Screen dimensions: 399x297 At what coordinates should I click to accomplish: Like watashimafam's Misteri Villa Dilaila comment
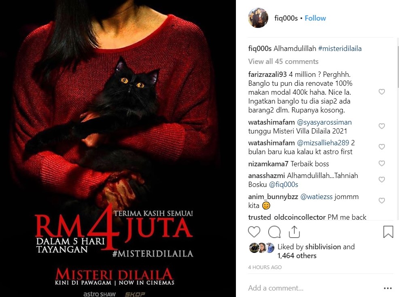coord(382,126)
